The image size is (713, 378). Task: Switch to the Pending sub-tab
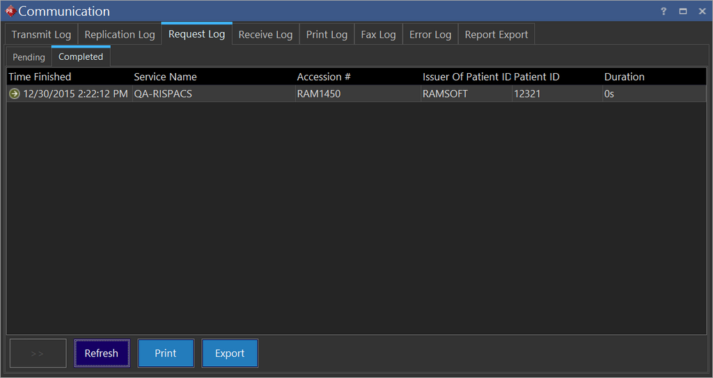29,57
